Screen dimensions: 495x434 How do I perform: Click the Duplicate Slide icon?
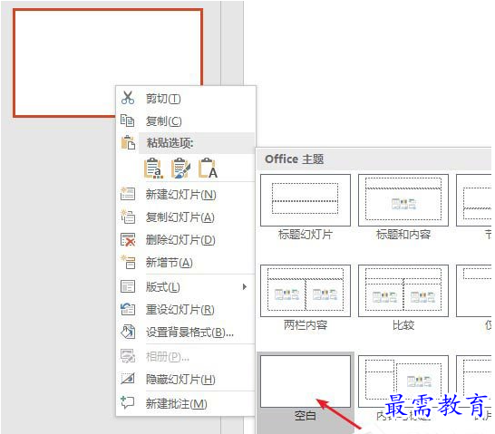pyautogui.click(x=128, y=217)
